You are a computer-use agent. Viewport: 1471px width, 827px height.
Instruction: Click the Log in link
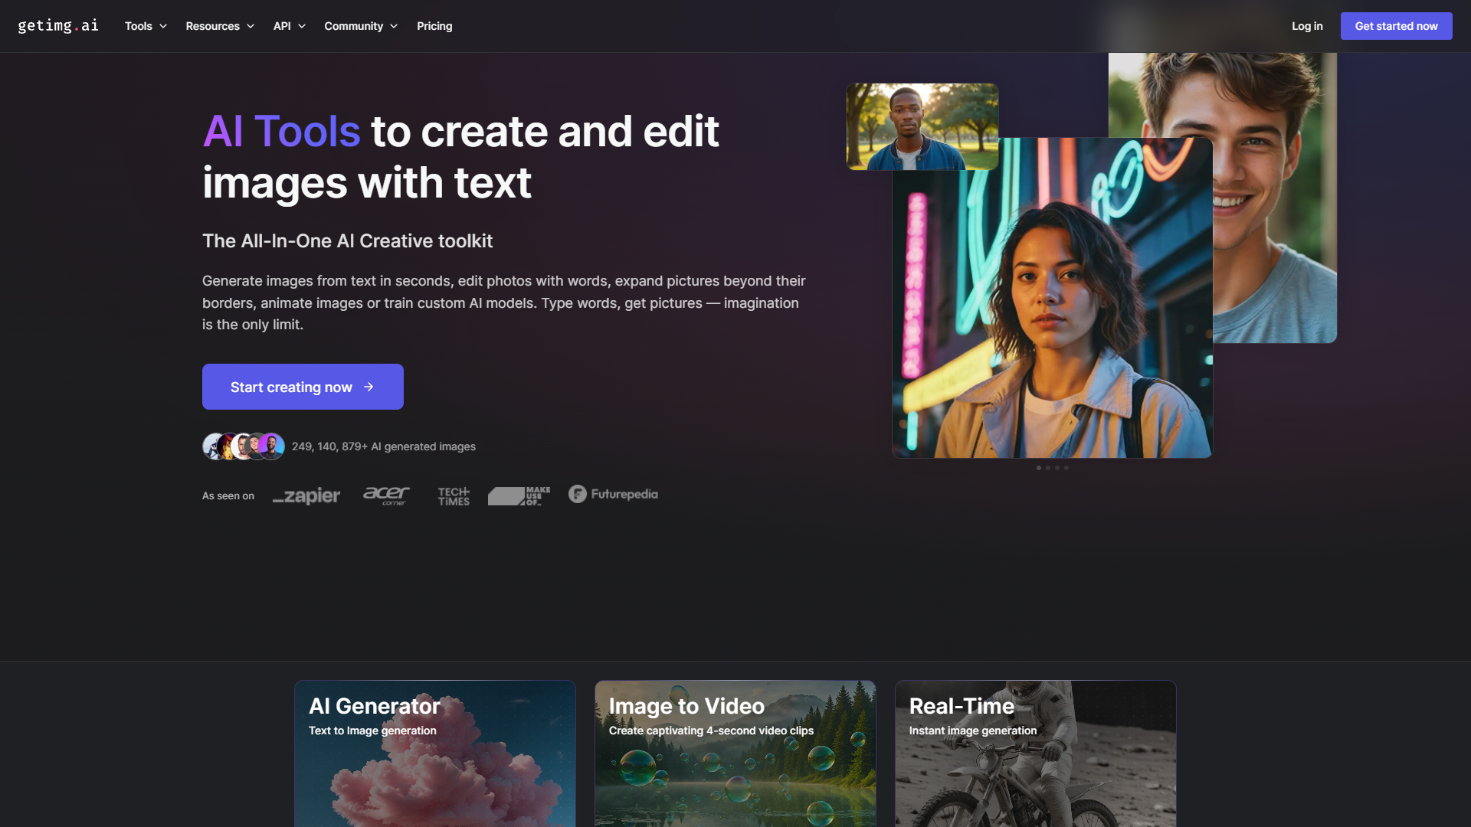coord(1306,25)
